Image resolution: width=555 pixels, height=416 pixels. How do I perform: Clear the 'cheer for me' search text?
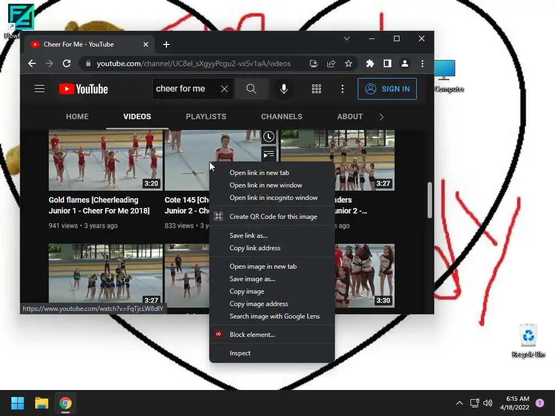pyautogui.click(x=224, y=89)
